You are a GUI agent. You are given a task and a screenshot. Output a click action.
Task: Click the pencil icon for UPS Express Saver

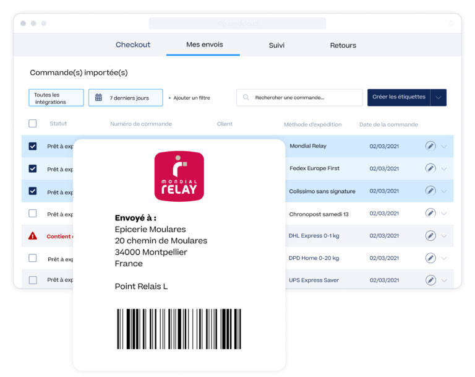tap(430, 280)
